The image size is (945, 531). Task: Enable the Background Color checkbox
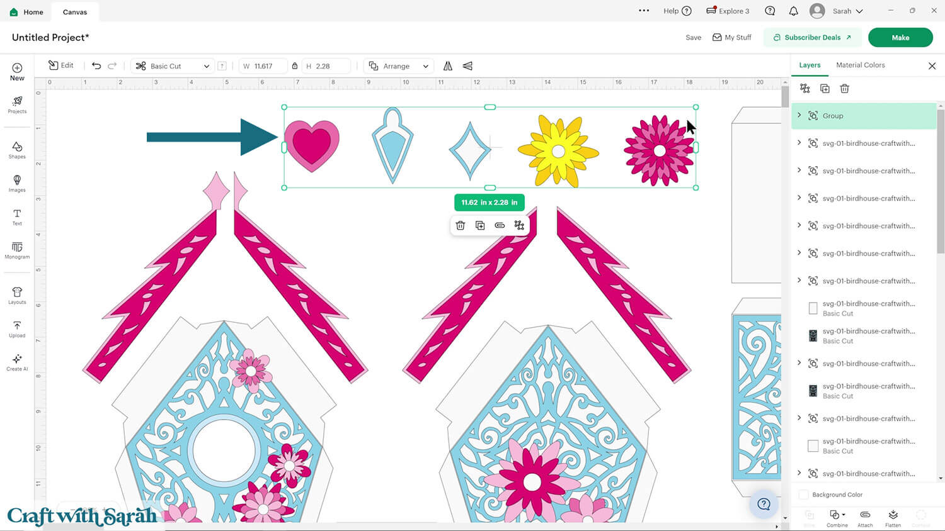(804, 495)
